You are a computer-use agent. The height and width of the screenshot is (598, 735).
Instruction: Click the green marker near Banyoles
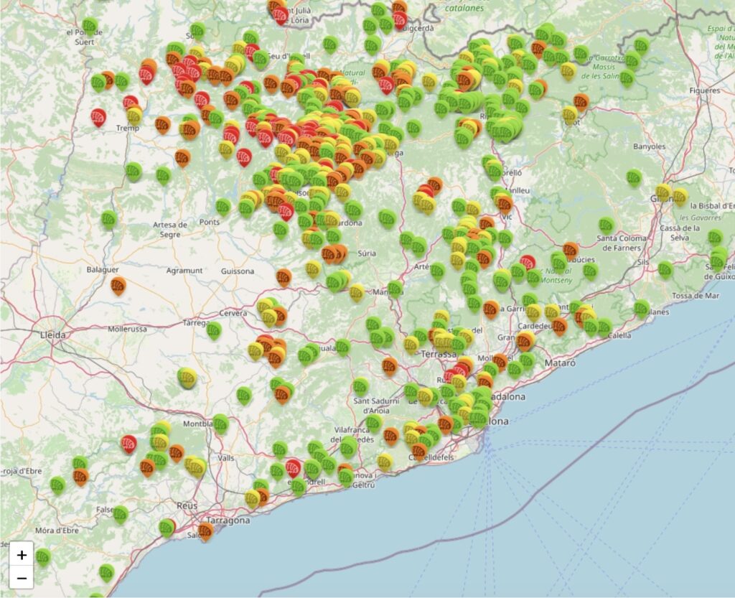point(633,177)
